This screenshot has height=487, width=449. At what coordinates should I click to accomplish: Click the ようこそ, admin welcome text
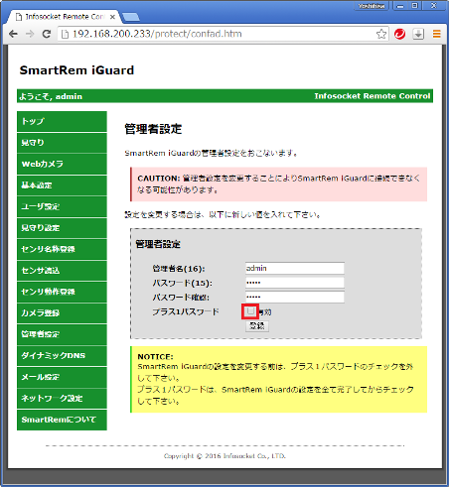[51, 96]
